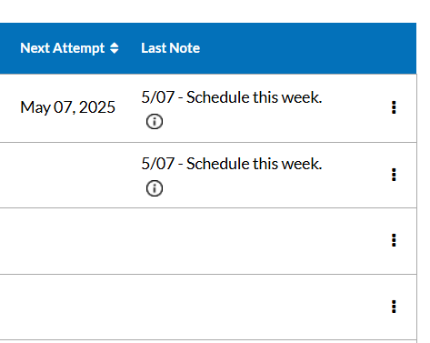Screen dimensions: 430x343
Task: Select the empty third table row
Action: (208, 241)
